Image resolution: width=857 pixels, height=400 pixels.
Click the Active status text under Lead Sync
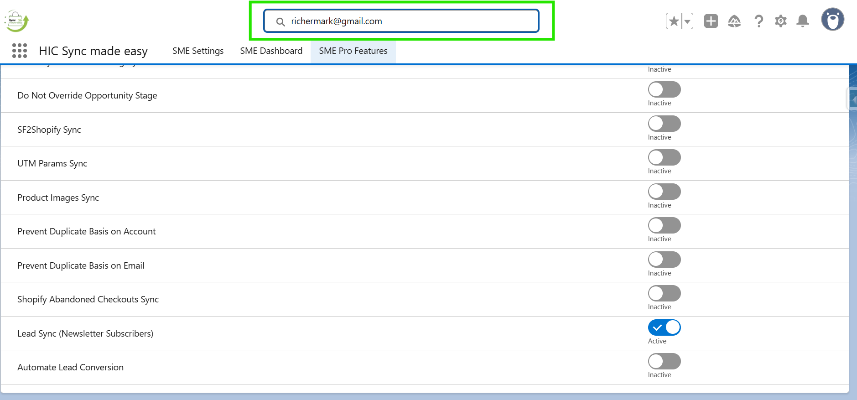[x=657, y=341]
